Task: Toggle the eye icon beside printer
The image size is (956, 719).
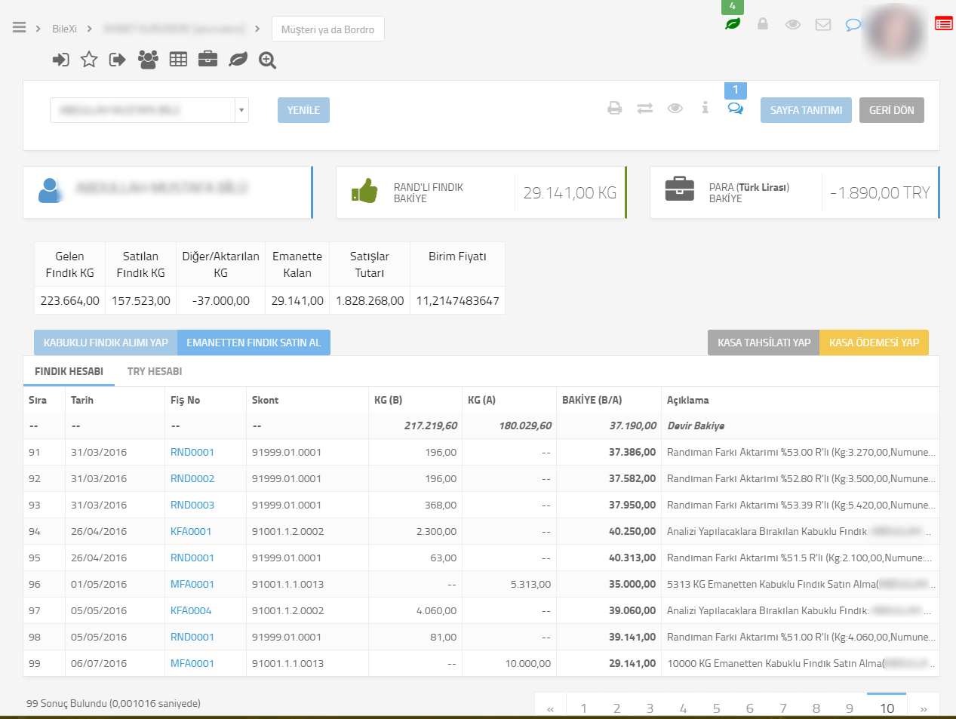Action: coord(675,108)
